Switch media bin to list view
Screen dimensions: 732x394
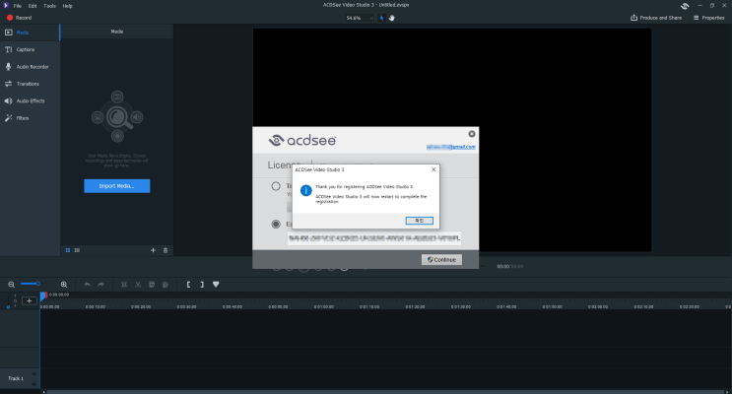point(77,250)
